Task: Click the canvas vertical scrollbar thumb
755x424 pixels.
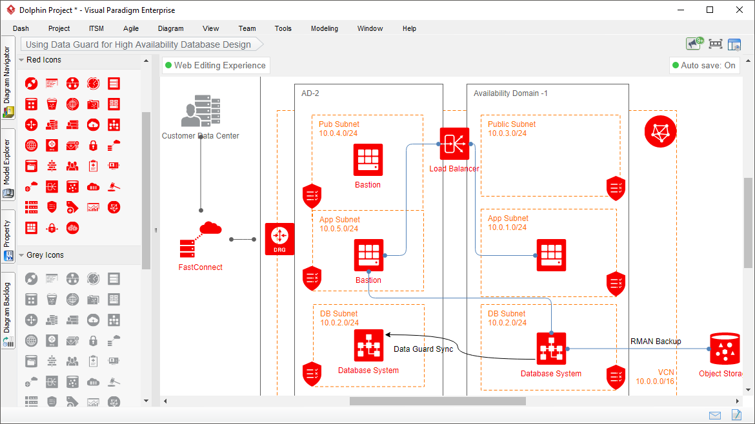Action: [x=748, y=222]
